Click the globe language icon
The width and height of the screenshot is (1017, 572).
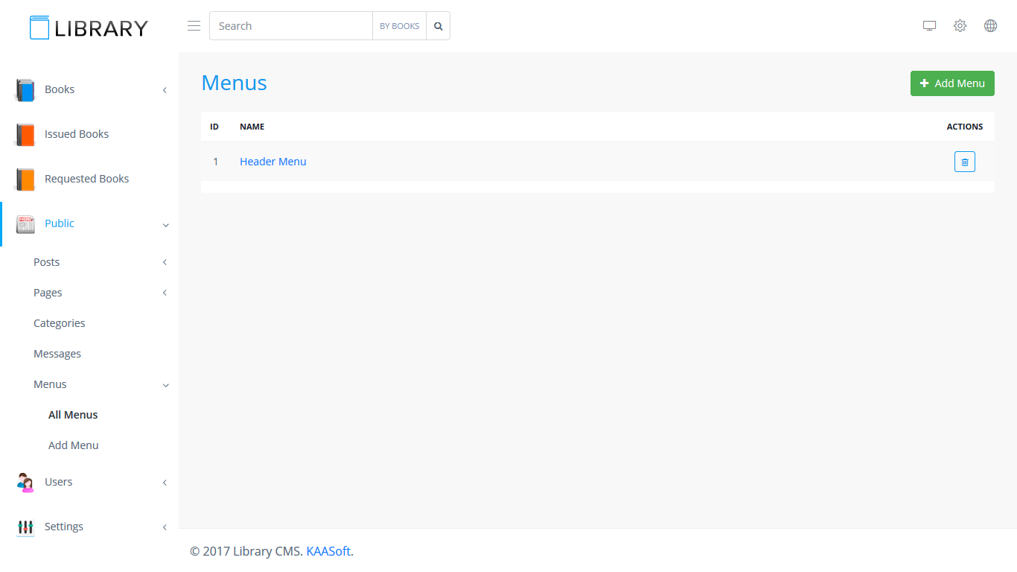click(990, 26)
